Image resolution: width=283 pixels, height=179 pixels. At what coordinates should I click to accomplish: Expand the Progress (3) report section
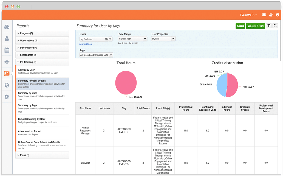[42, 33]
